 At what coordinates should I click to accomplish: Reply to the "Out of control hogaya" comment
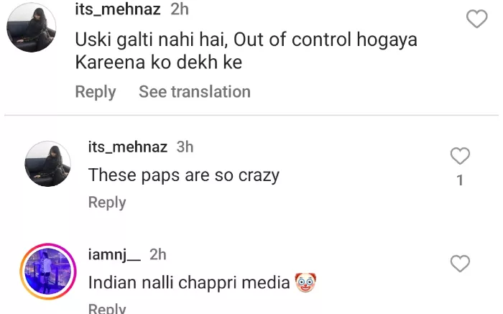[95, 92]
